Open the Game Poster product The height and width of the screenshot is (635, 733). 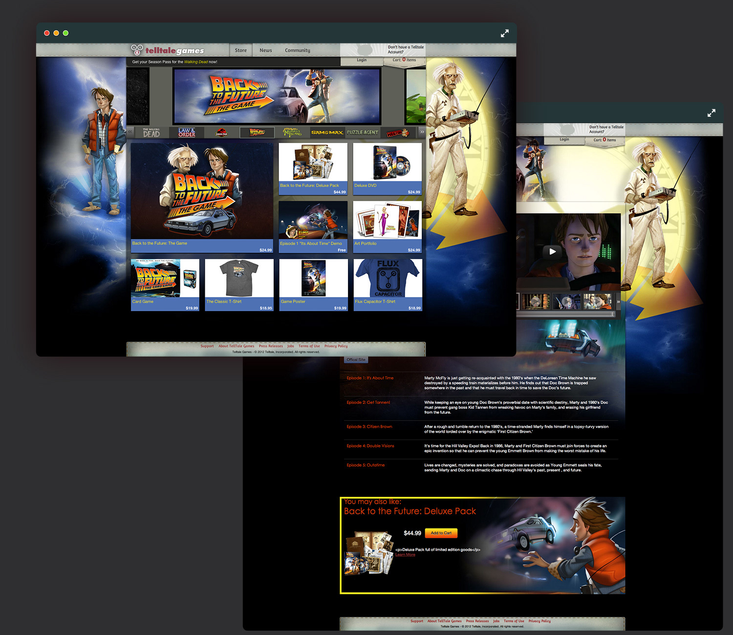(x=314, y=285)
